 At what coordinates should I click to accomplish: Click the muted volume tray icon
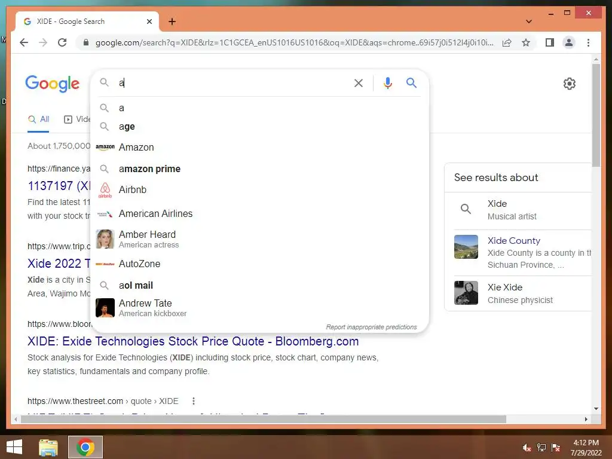527,448
